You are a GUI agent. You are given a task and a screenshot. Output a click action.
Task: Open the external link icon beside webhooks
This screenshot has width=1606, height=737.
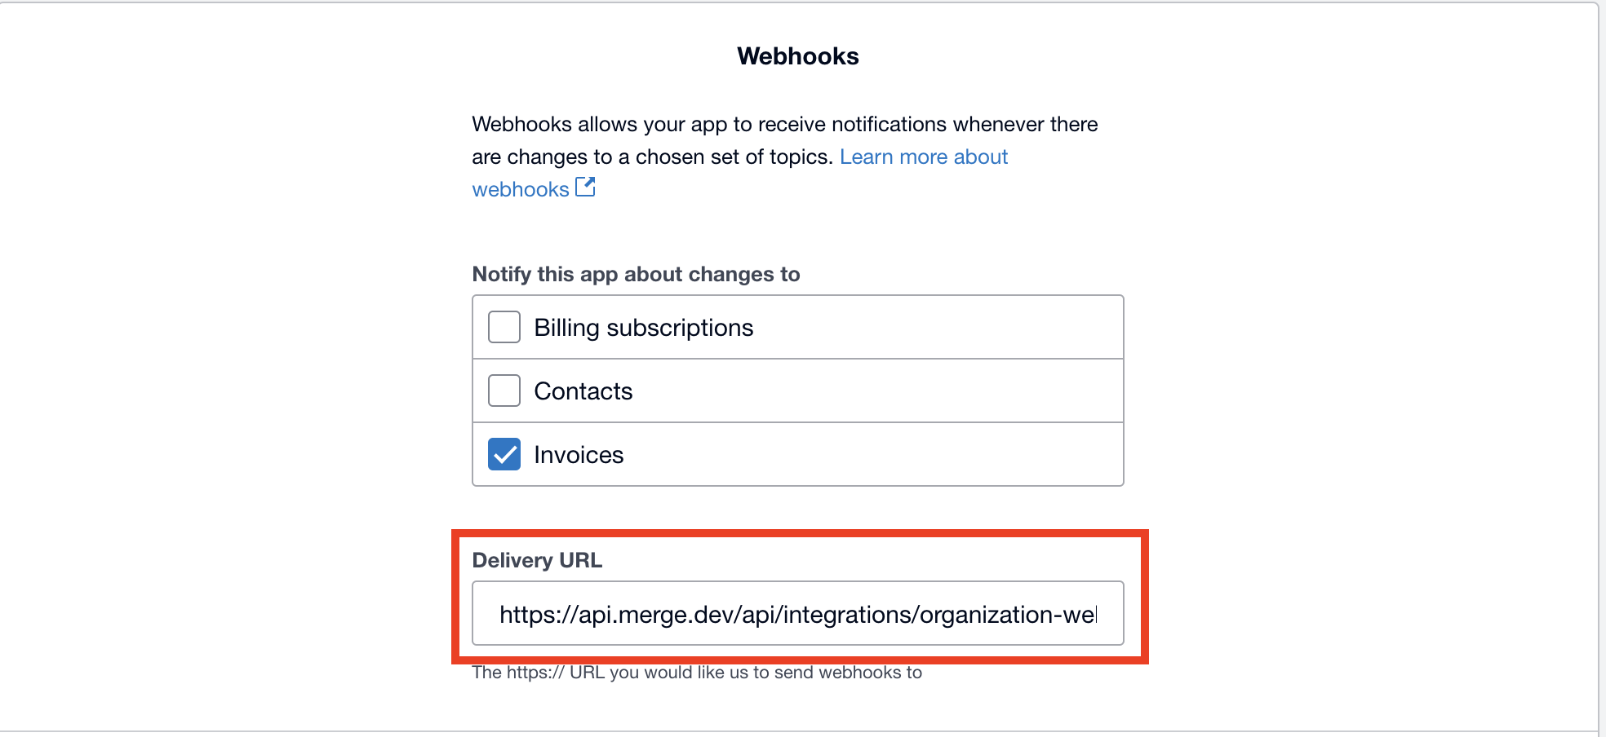pyautogui.click(x=585, y=188)
